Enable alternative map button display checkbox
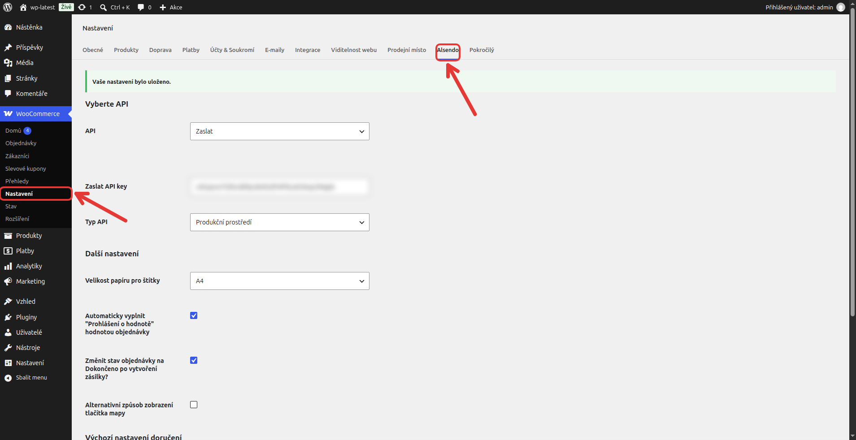Screen dimensions: 856x440 [194, 405]
